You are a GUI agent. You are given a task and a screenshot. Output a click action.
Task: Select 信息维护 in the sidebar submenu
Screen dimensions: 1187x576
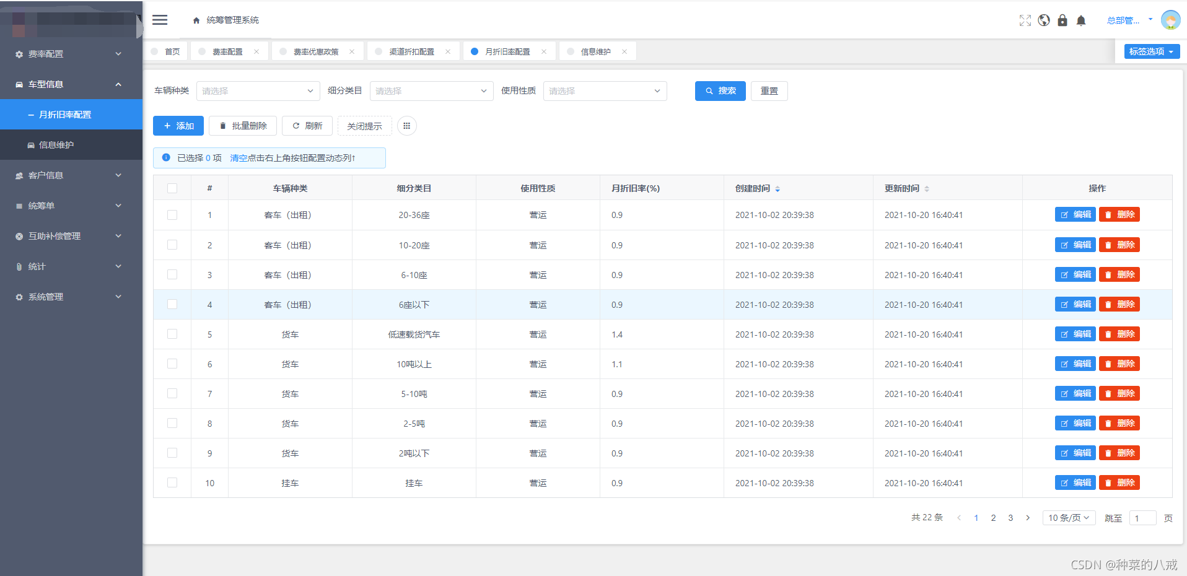tap(71, 145)
